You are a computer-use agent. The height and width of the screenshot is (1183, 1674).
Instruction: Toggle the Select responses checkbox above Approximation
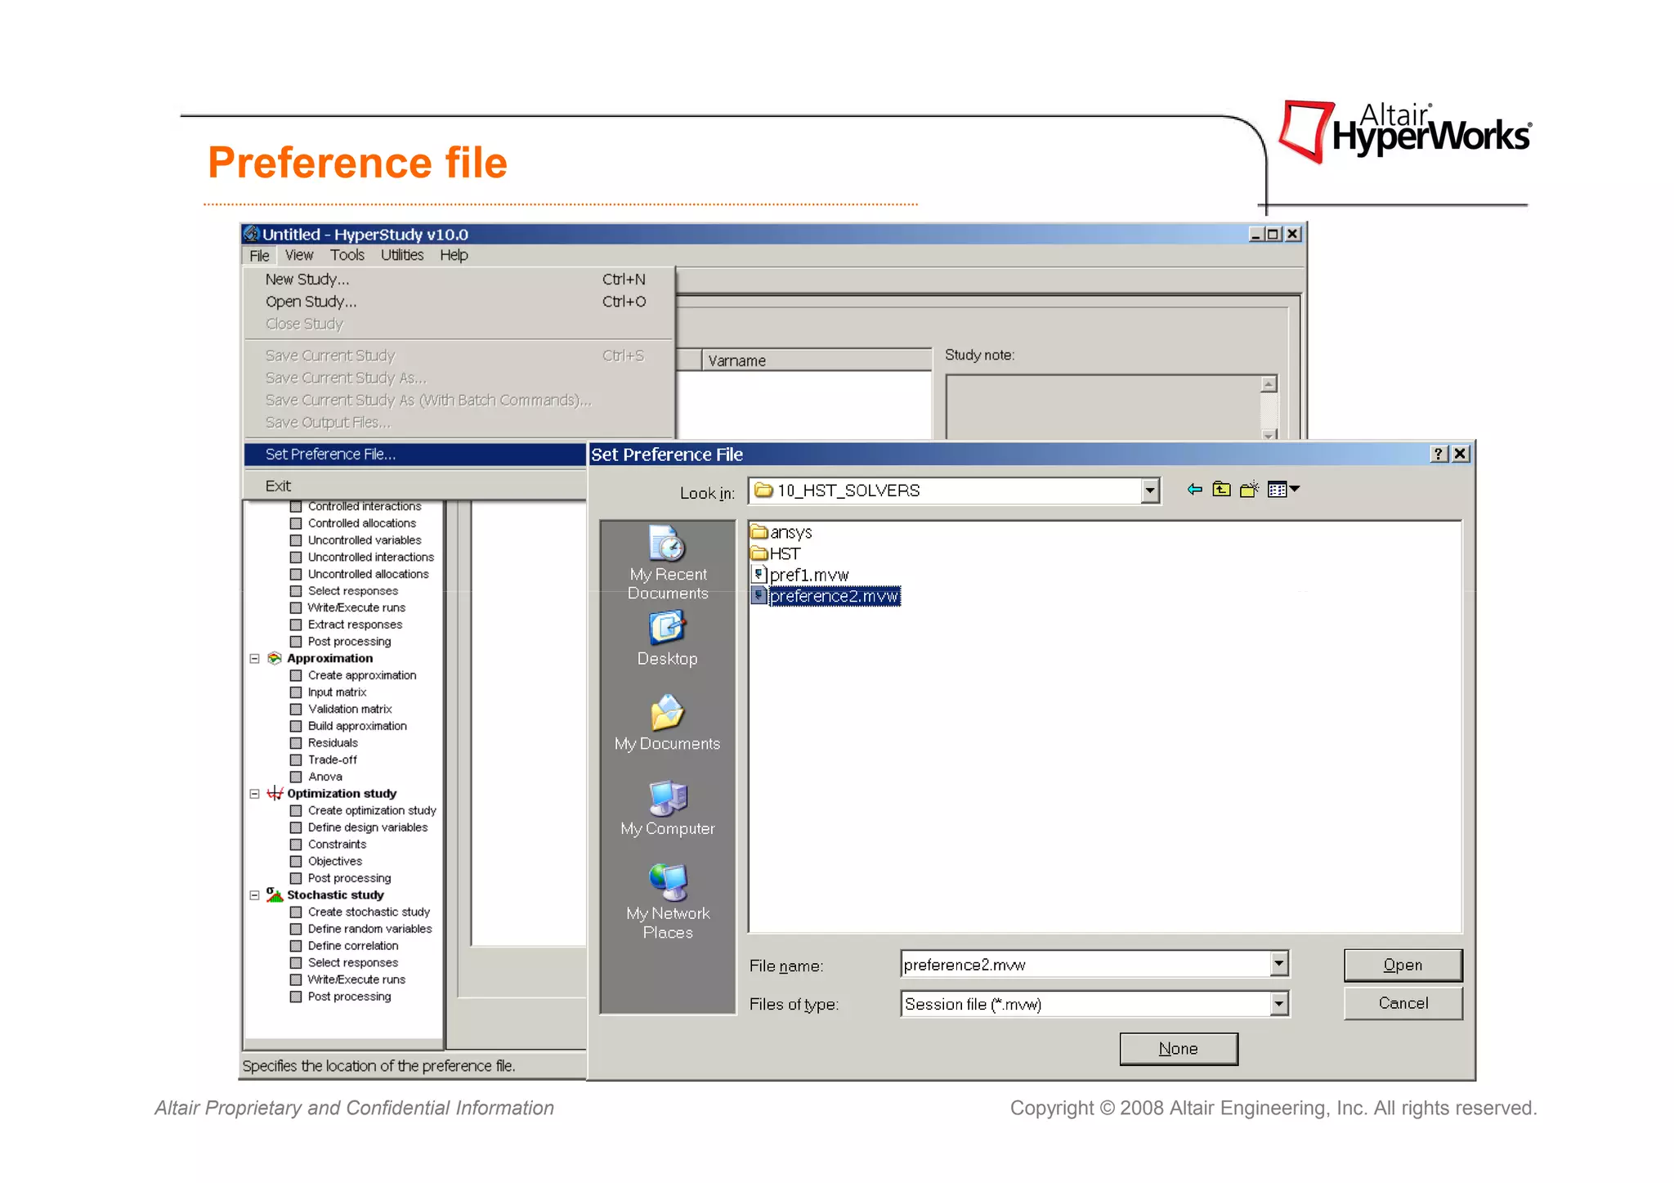(x=296, y=591)
